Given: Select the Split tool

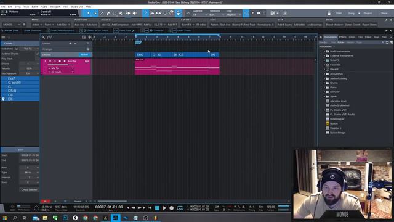Looking at the screenshot, I should coord(115,13).
